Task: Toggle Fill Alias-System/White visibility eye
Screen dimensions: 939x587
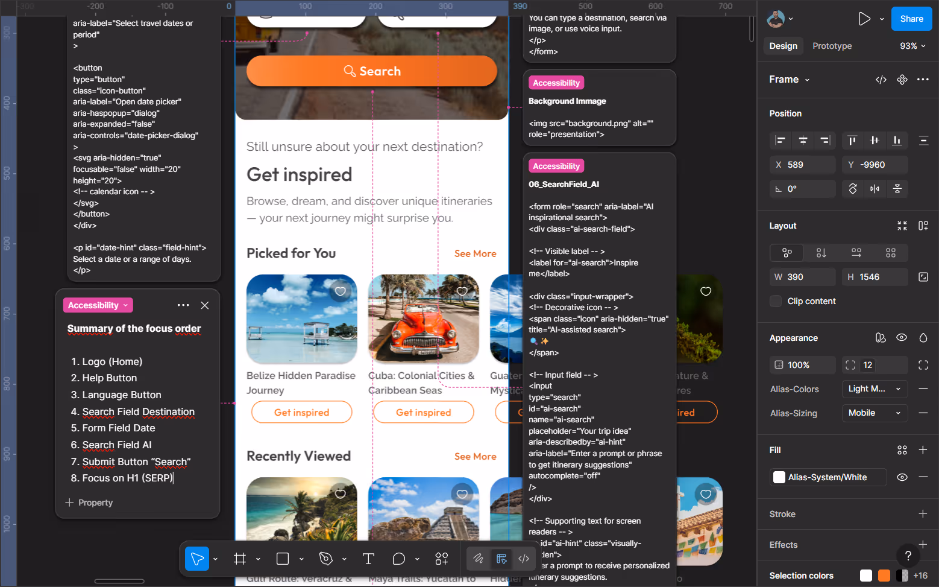Action: (902, 477)
